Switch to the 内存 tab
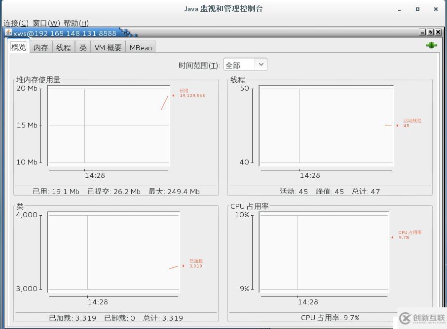This screenshot has height=329, width=447. point(41,48)
